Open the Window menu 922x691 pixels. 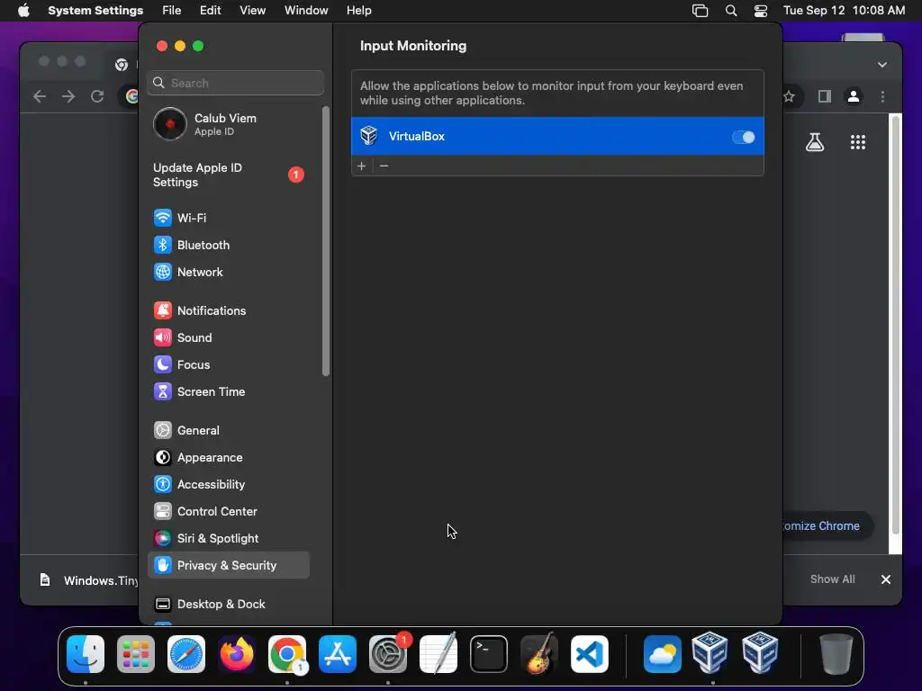click(x=306, y=11)
